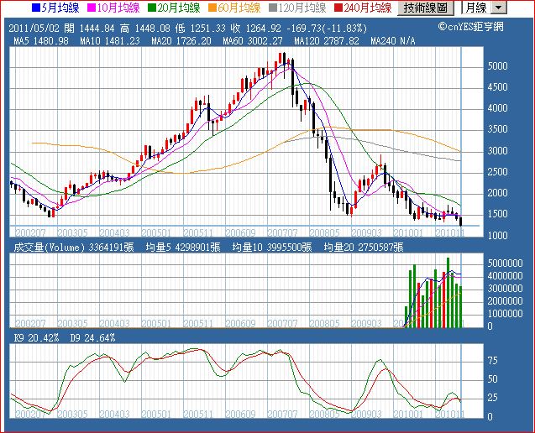Click the orange 60月均線 legend swatch

pos(212,8)
